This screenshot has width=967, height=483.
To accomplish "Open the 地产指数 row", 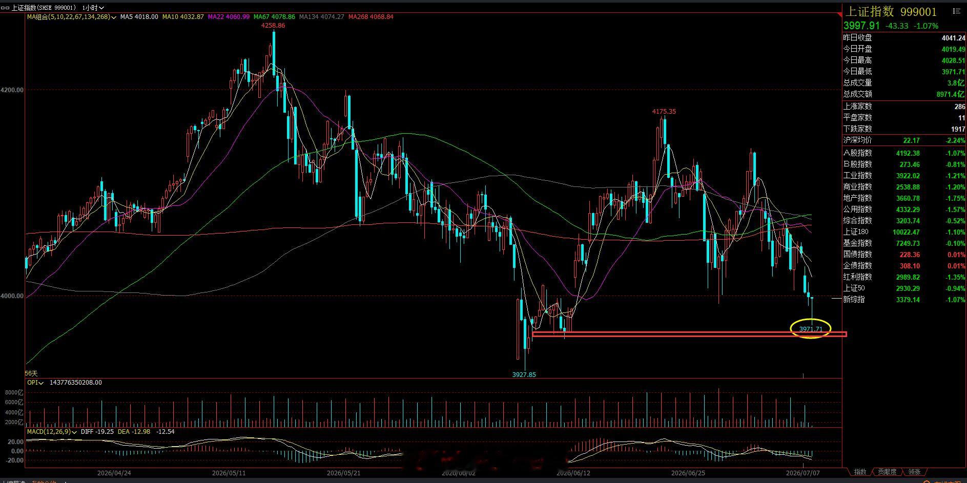I will click(x=904, y=198).
